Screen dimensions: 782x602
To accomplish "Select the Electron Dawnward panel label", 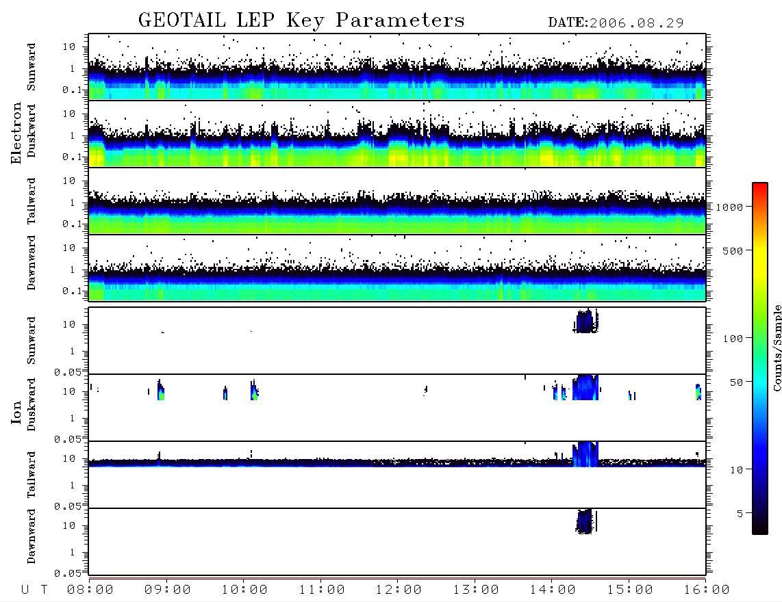I will (x=31, y=263).
